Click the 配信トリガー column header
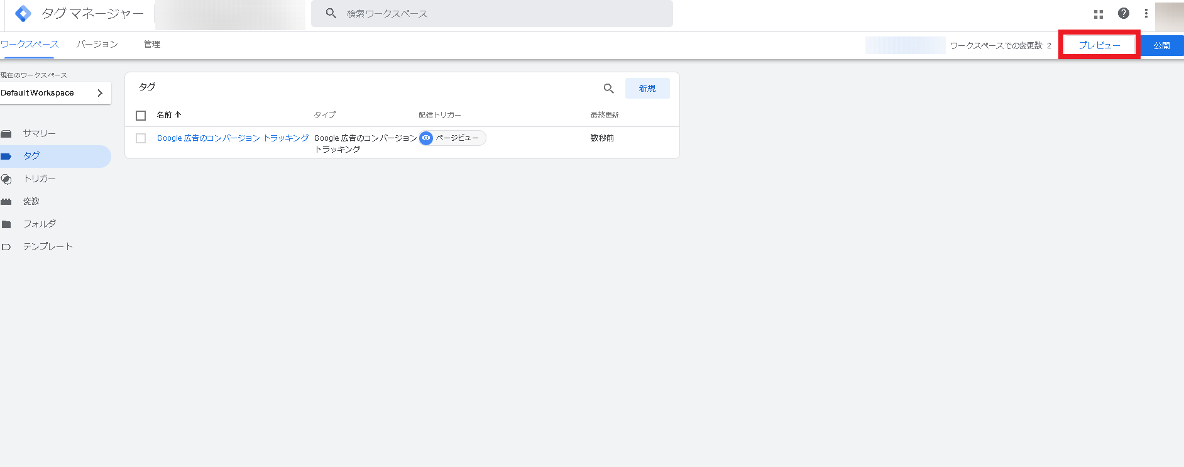This screenshot has width=1184, height=467. 440,115
